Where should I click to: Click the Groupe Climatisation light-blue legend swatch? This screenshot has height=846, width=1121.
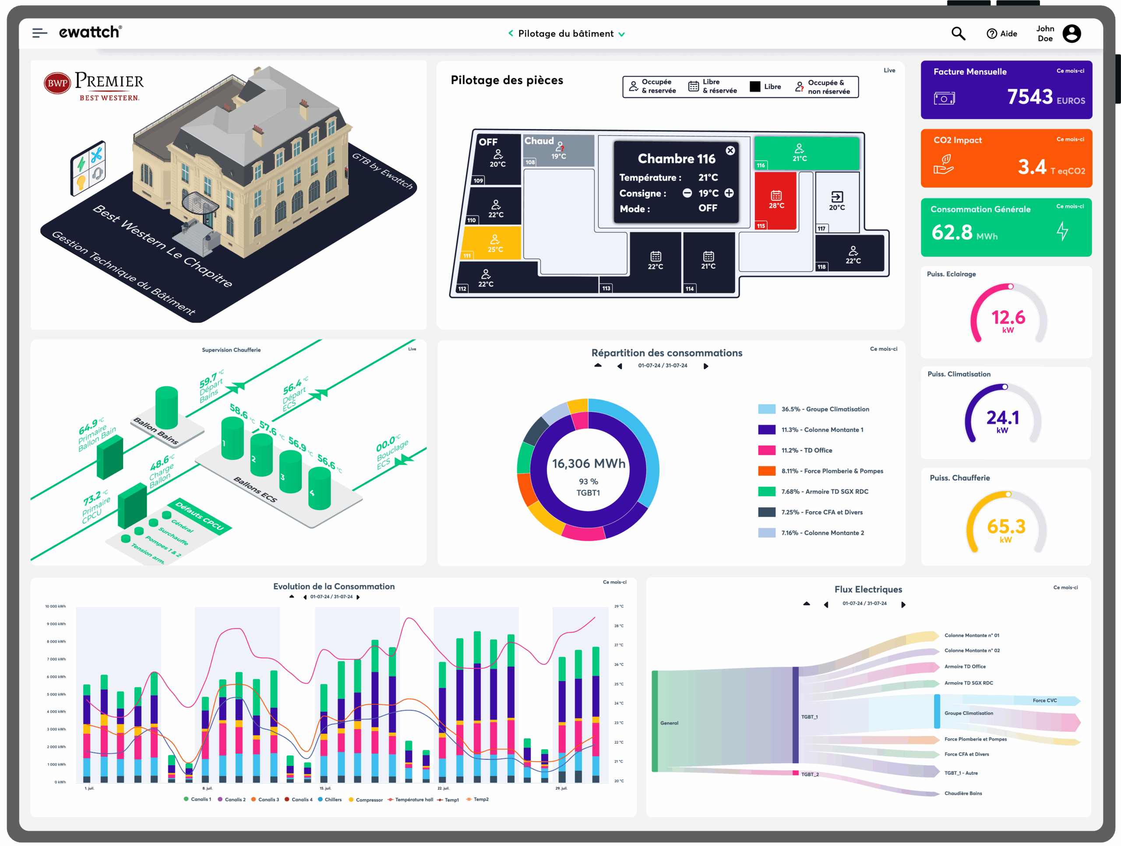click(766, 409)
